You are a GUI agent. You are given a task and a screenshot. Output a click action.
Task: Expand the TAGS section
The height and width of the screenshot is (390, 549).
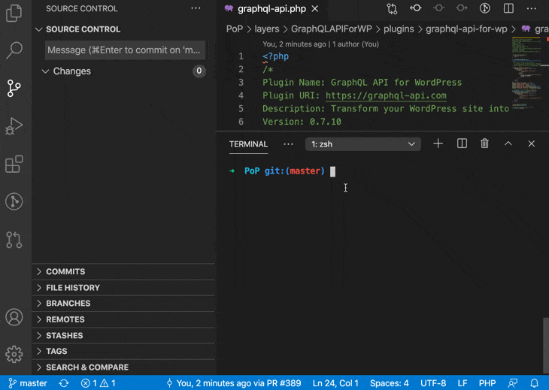[x=123, y=352]
